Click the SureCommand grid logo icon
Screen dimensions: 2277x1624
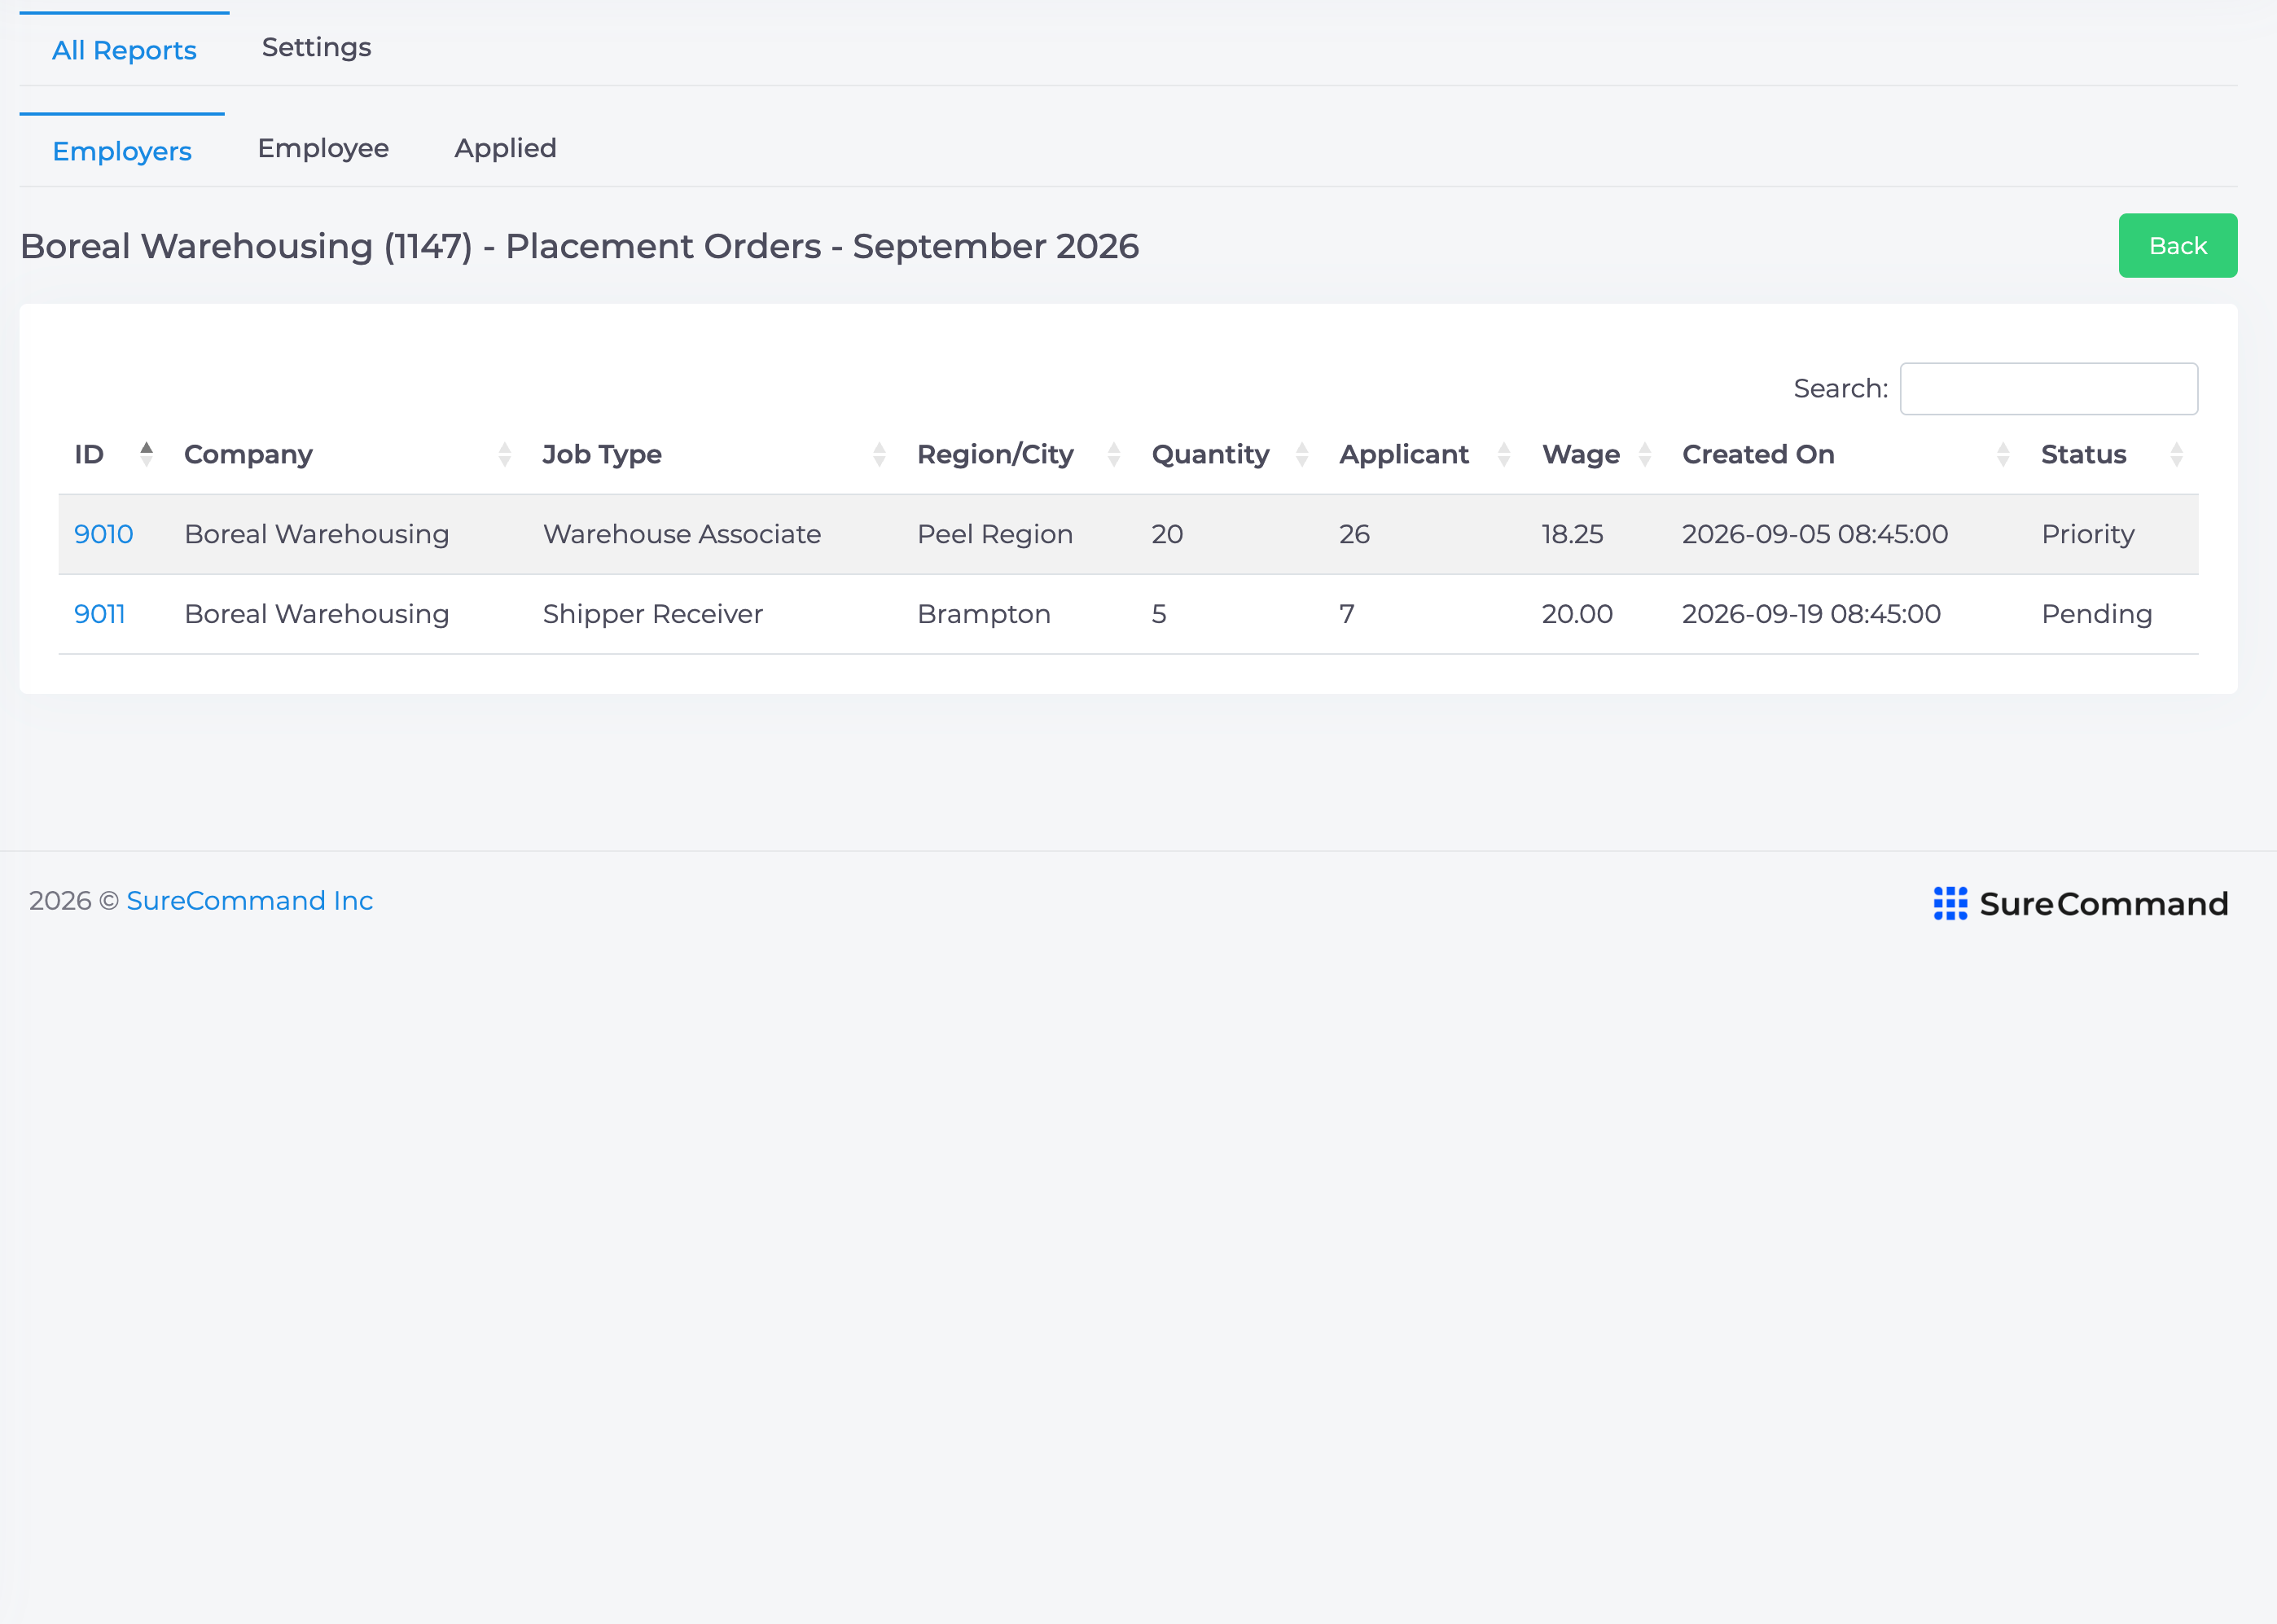(1950, 903)
